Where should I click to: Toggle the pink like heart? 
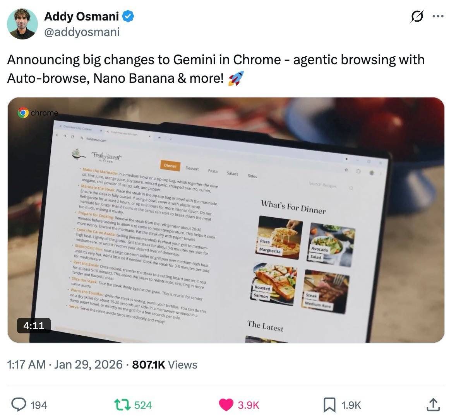pyautogui.click(x=226, y=405)
